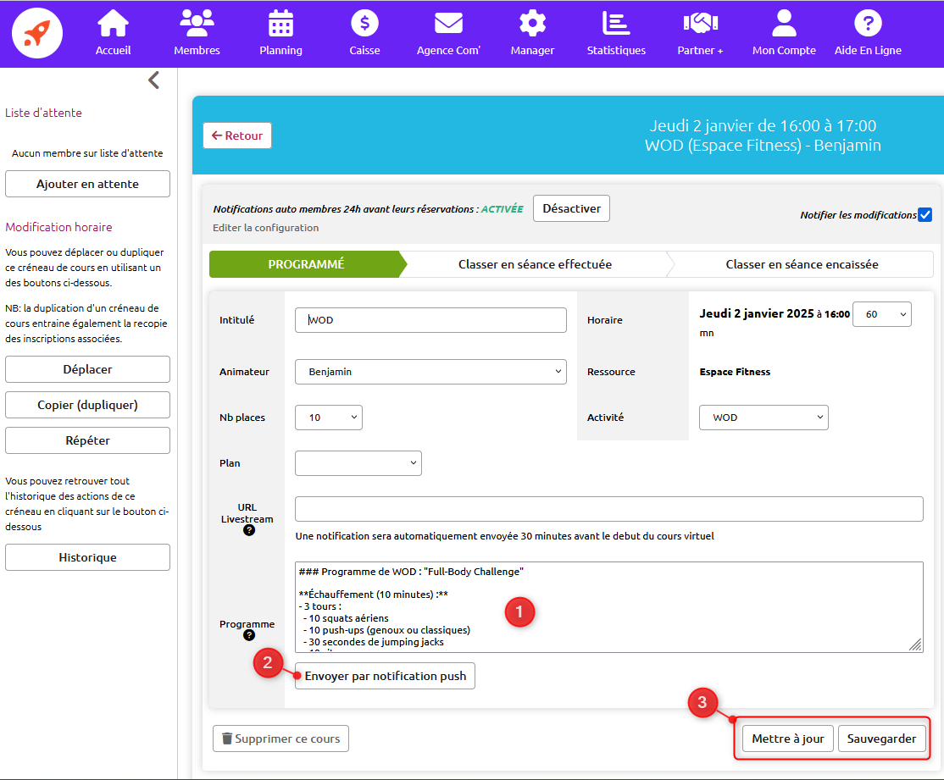The image size is (944, 780).
Task: Open the Caisse dollar icon
Action: pyautogui.click(x=364, y=24)
